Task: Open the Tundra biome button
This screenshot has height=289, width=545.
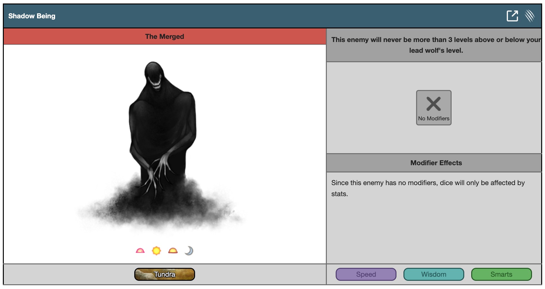Action: (x=164, y=274)
